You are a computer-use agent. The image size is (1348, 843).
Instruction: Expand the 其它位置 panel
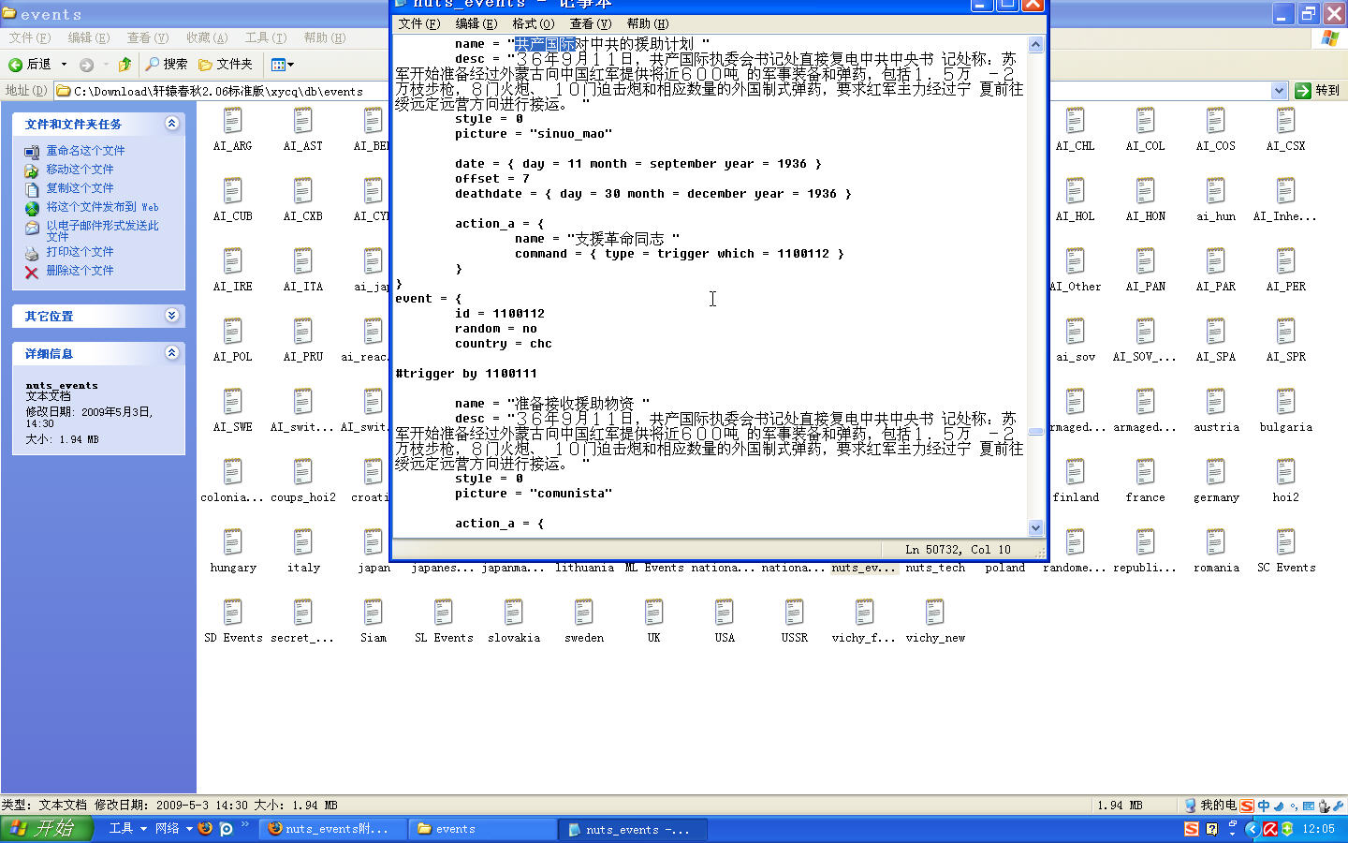click(x=171, y=316)
